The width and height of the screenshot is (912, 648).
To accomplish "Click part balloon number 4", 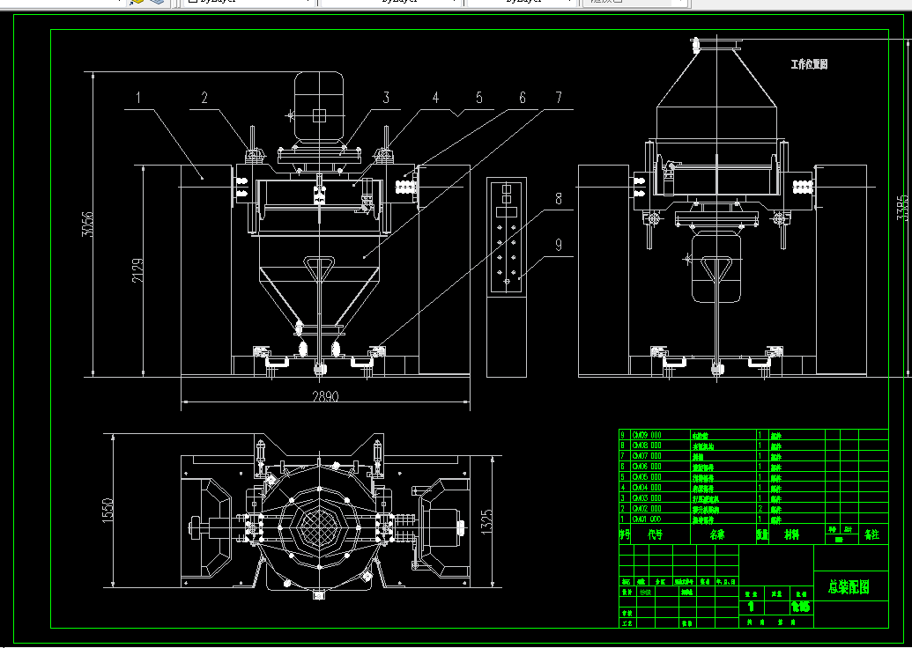I will point(435,97).
